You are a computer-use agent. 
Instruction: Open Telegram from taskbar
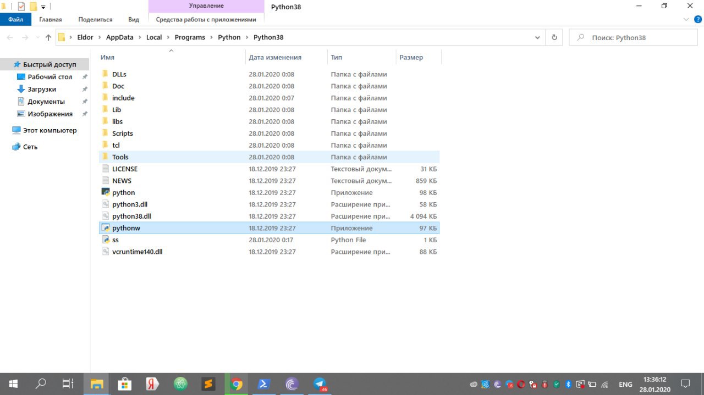(320, 384)
